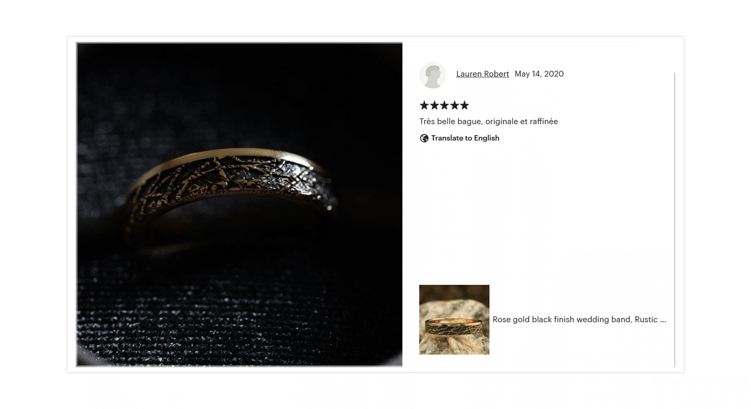Click the May 14, 2020 review date

pyautogui.click(x=539, y=74)
